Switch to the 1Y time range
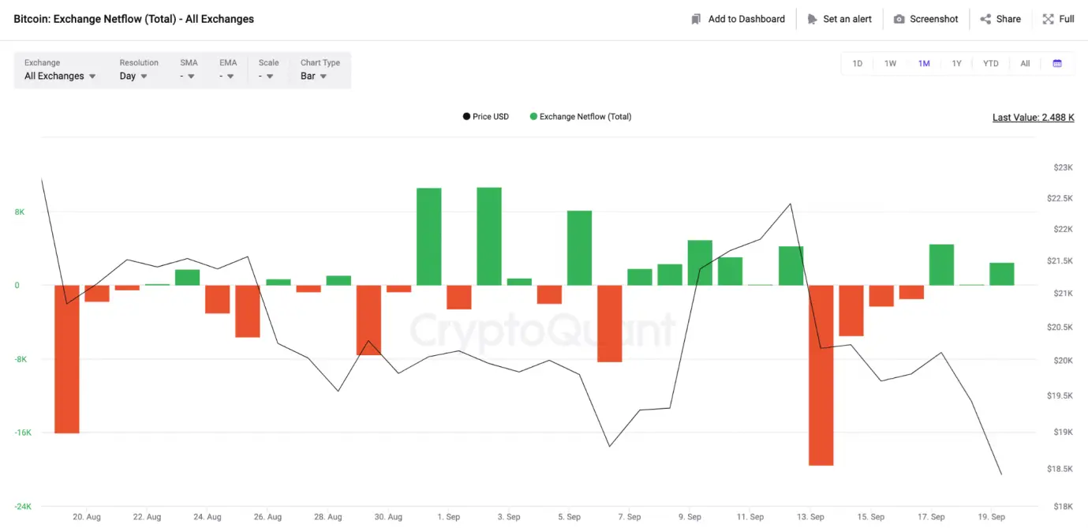The width and height of the screenshot is (1088, 528). (956, 63)
